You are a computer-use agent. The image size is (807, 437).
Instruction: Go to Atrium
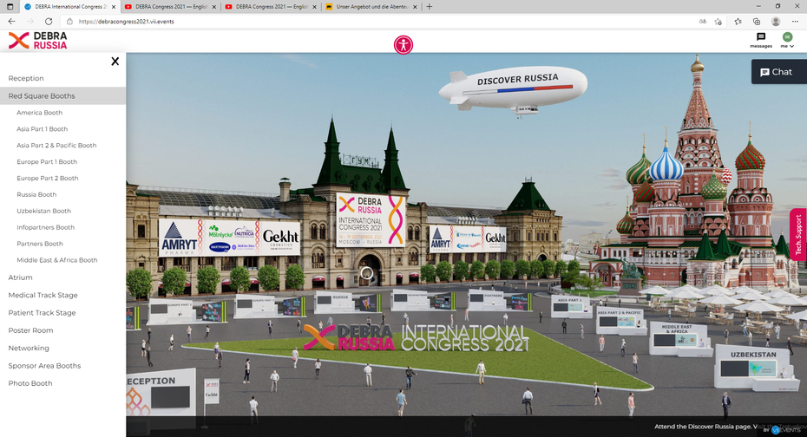20,277
